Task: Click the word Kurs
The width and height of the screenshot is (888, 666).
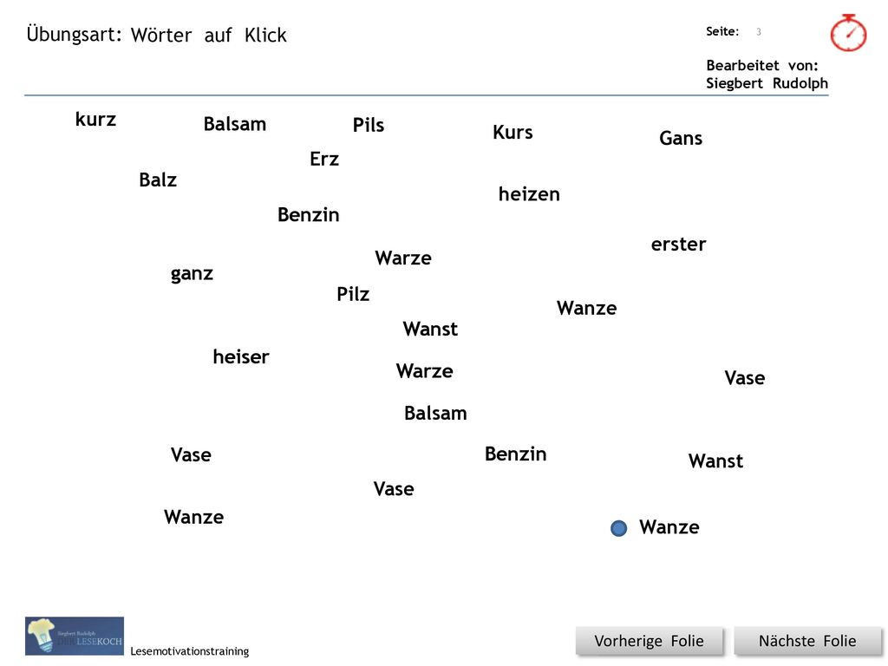Action: 513,132
